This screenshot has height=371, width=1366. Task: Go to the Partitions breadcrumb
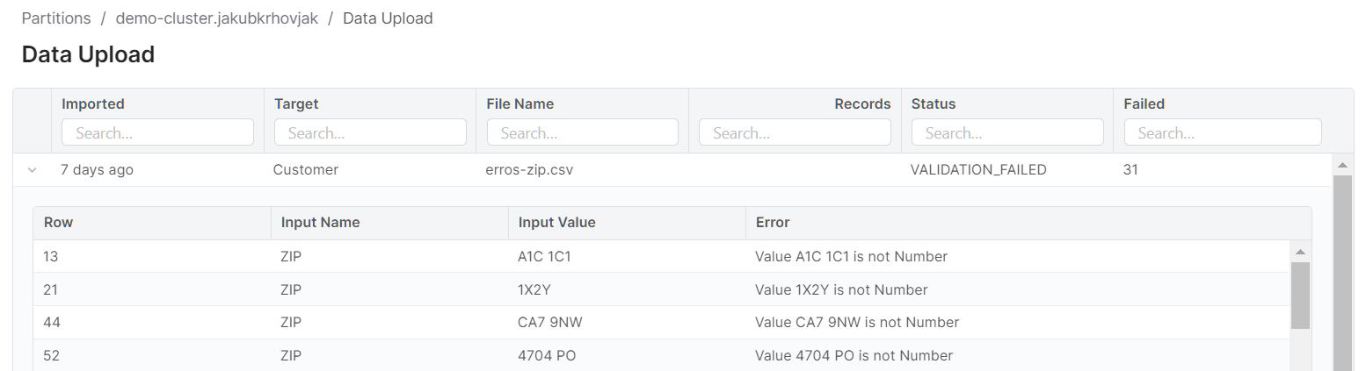pyautogui.click(x=56, y=18)
